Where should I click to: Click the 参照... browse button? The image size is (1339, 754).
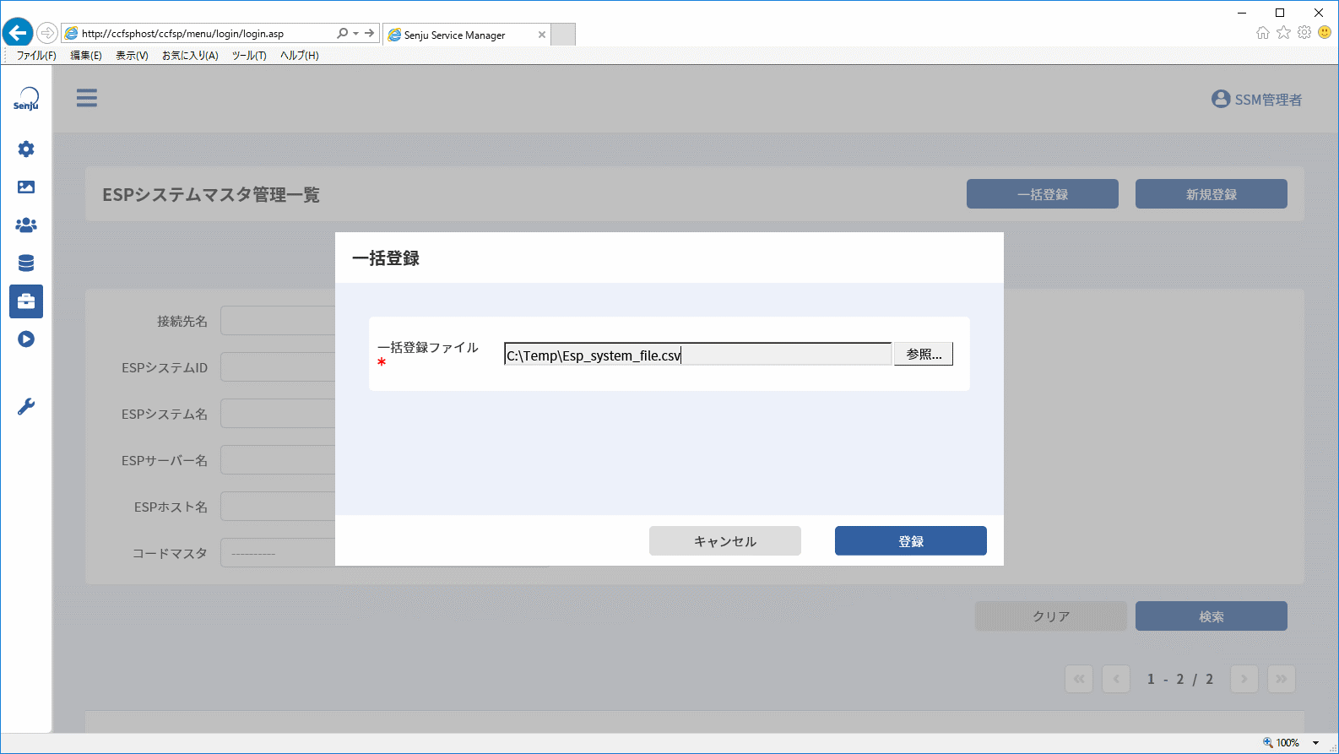tap(924, 355)
